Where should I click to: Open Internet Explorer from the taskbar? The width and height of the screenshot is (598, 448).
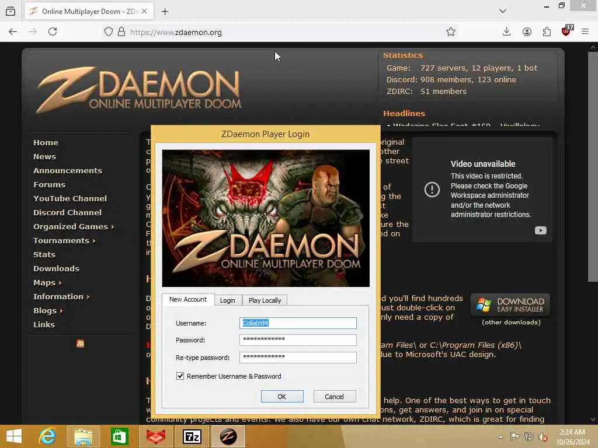click(x=47, y=436)
